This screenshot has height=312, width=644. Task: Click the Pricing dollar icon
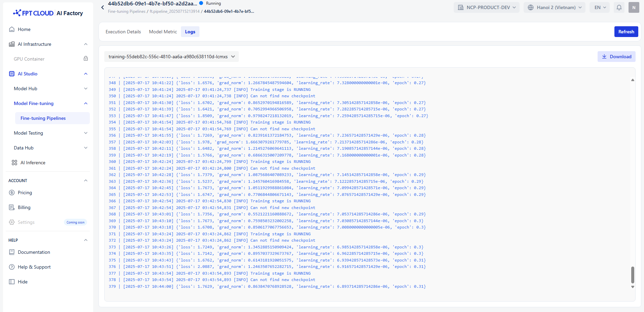[12, 193]
